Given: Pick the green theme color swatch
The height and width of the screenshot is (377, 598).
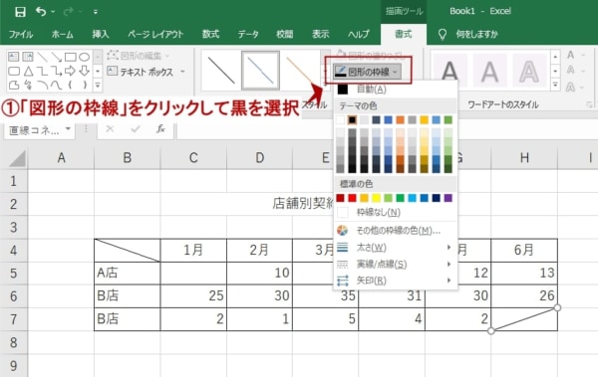Looking at the screenshot, I should coord(448,120).
